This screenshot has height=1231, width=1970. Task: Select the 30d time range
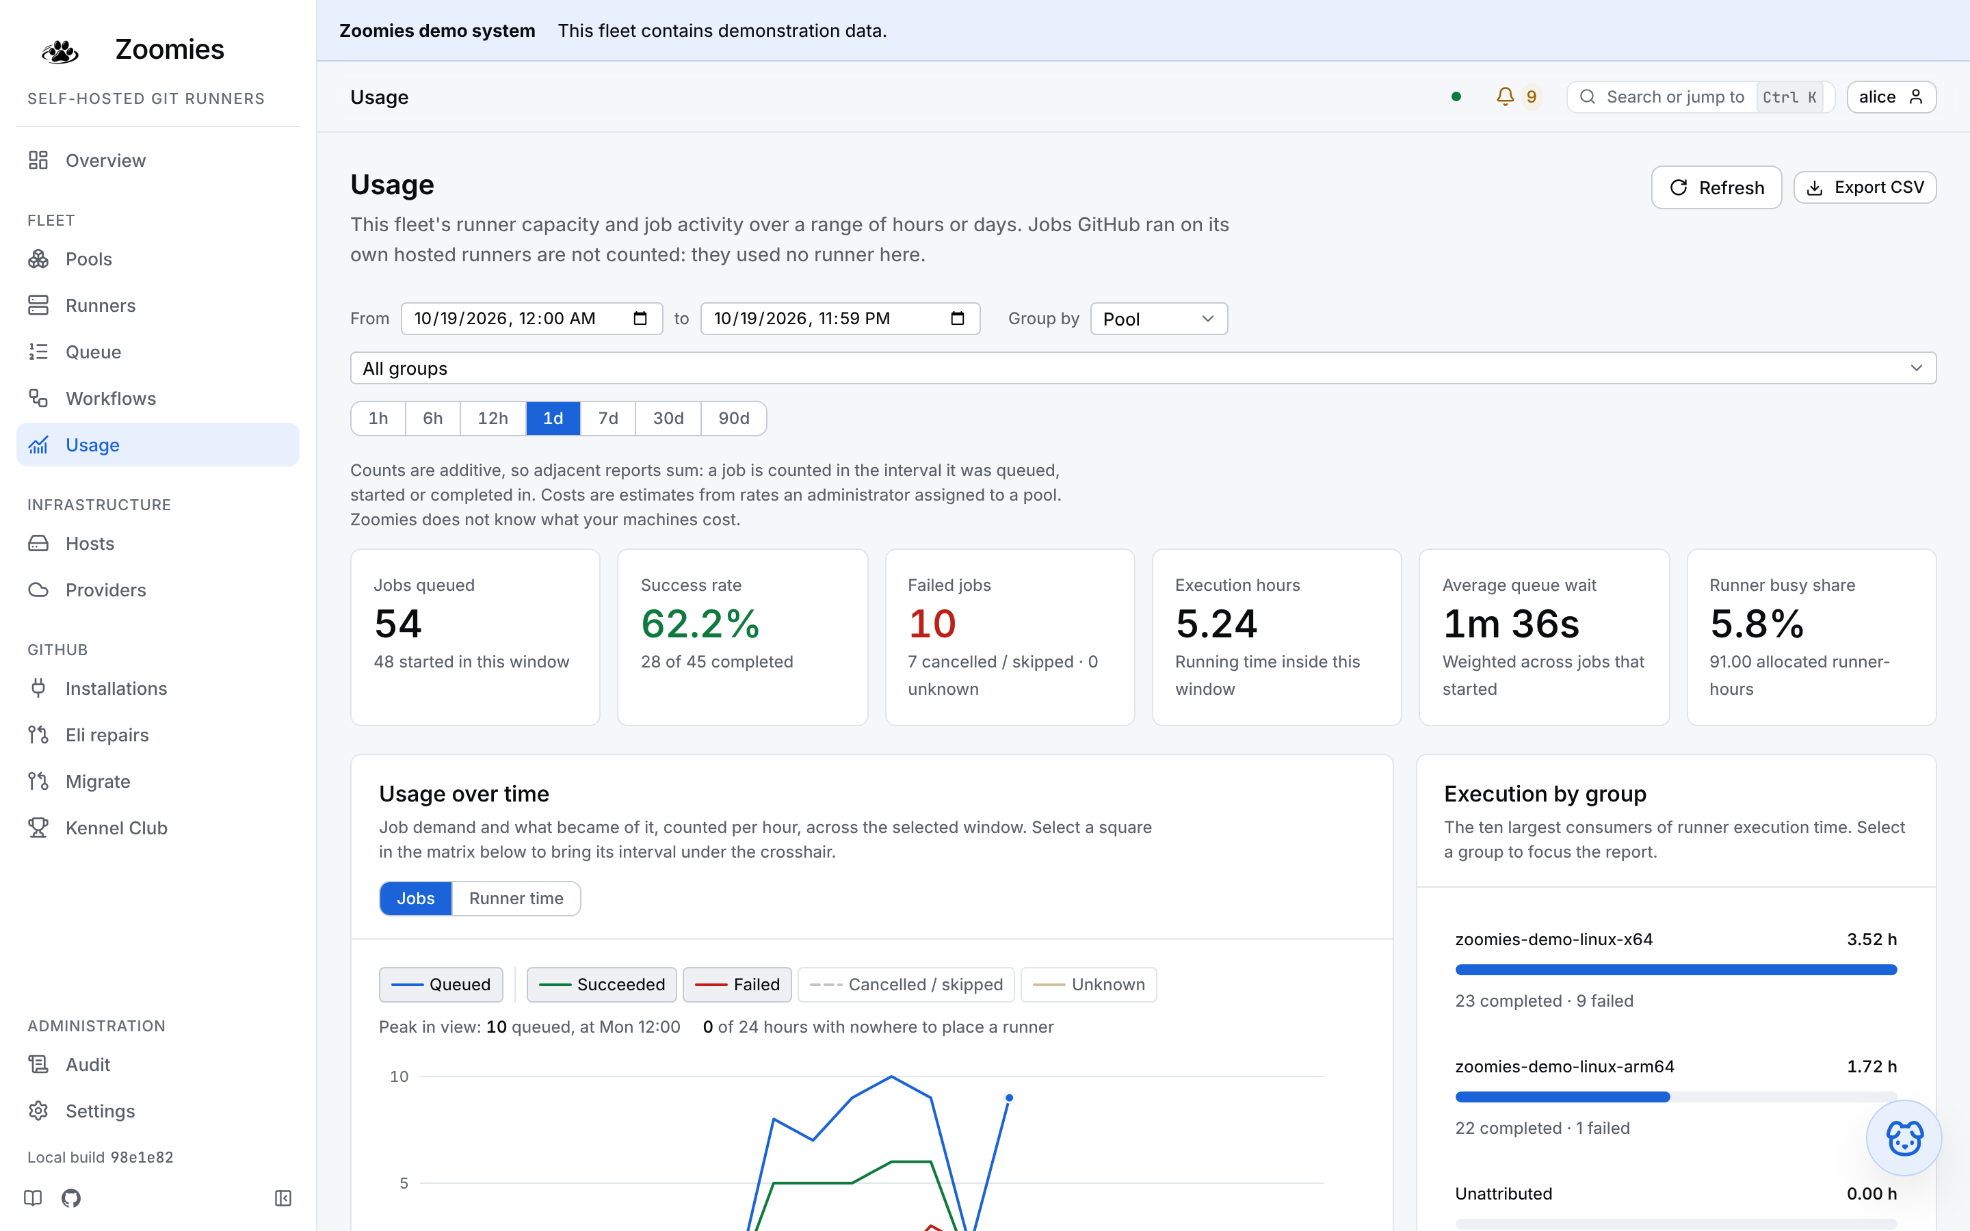pos(668,418)
